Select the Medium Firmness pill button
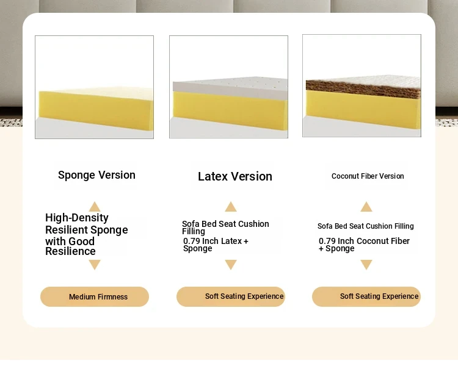 point(95,297)
